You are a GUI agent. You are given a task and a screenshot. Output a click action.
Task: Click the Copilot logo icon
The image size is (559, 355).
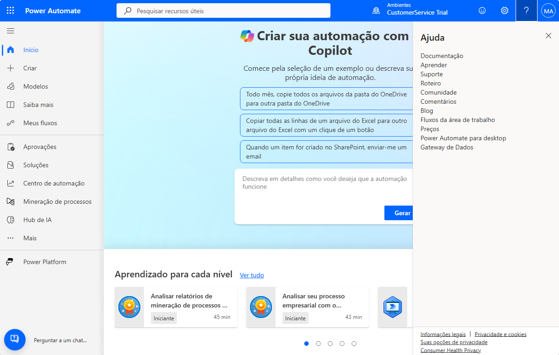click(x=247, y=36)
